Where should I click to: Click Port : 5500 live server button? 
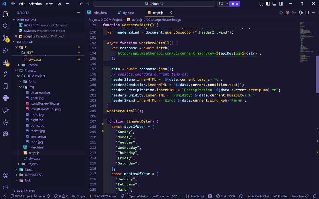click(x=225, y=196)
